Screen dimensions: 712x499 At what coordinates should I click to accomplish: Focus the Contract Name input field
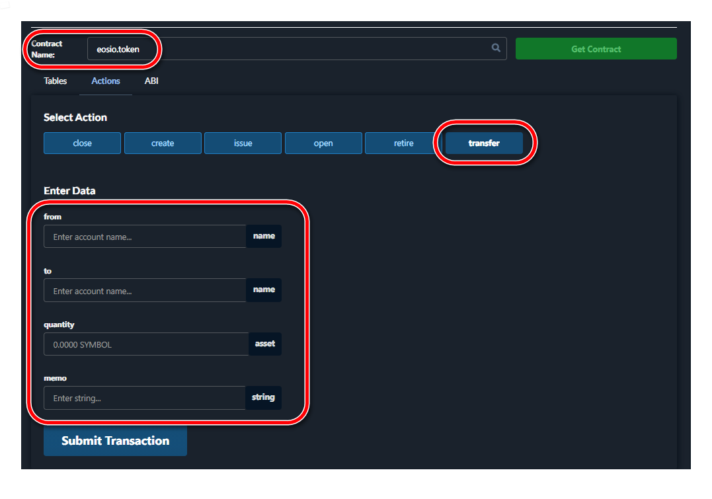297,49
